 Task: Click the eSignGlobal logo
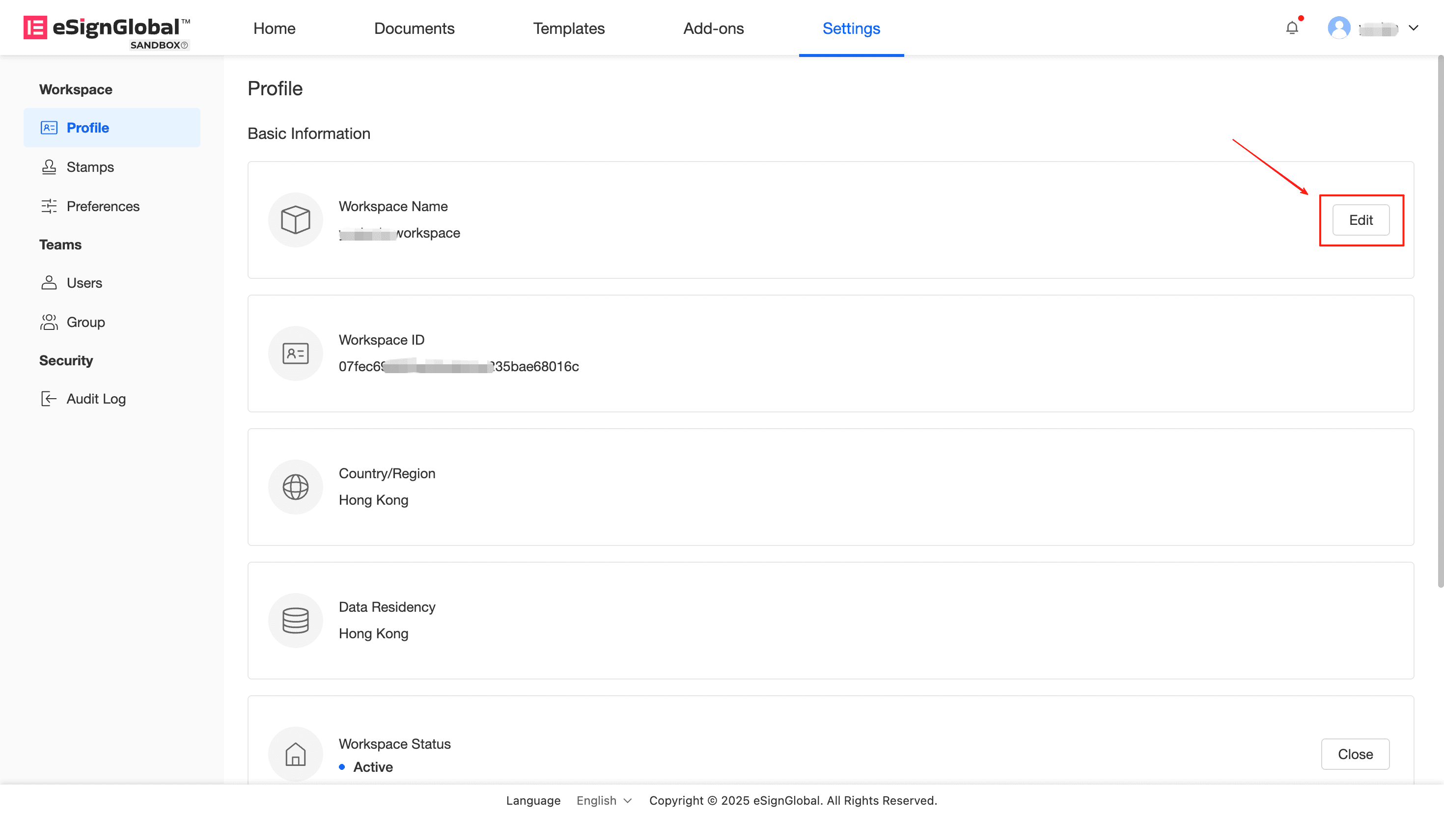pos(107,28)
